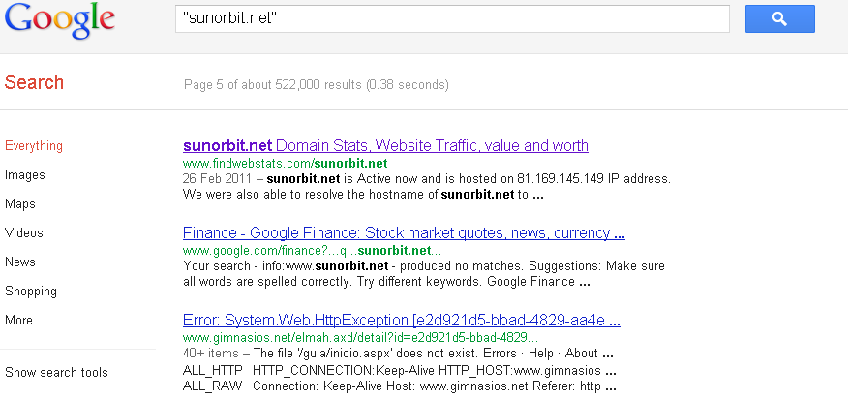Open sunorbit.net Domain Stats result

coord(385,145)
